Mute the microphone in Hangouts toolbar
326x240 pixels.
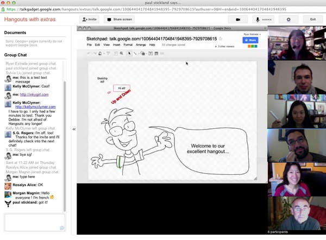263,20
